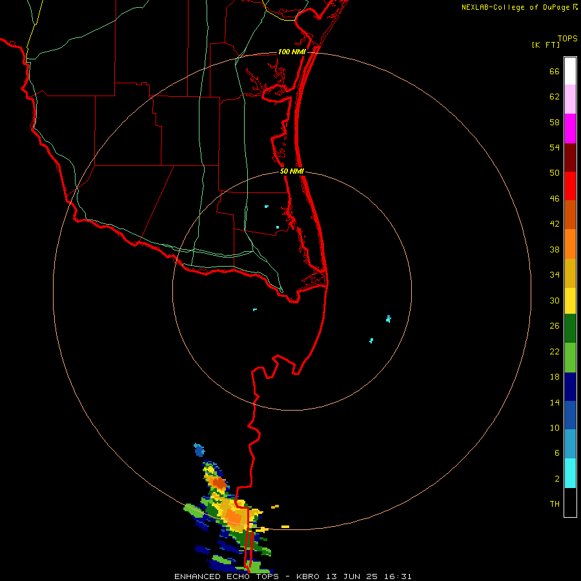The width and height of the screenshot is (581, 581).
Task: Click the KBRO radar site identifier
Action: [x=309, y=576]
